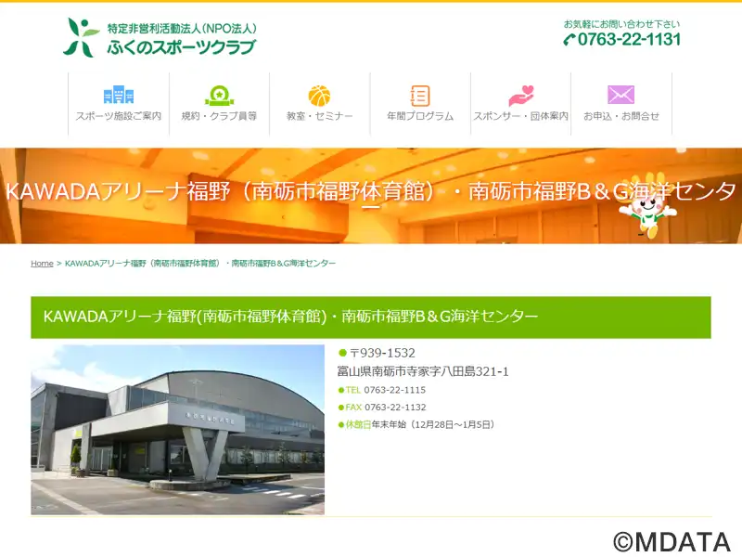Open the 年間プログラム menu label
Image resolution: width=742 pixels, height=557 pixels.
420,116
